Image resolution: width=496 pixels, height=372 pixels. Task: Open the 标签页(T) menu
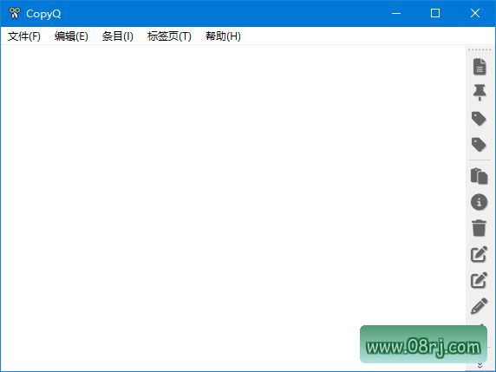tap(169, 36)
